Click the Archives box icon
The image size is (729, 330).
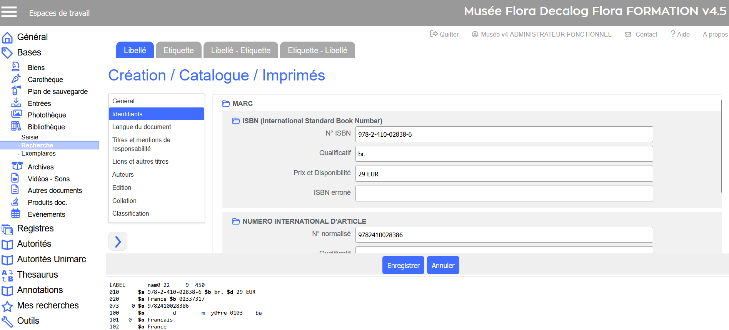17,166
